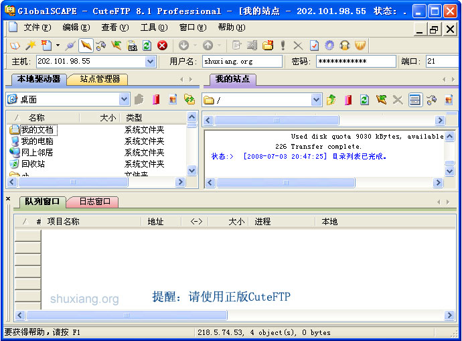Open Site Manager book icon in toolbar

coord(15,46)
